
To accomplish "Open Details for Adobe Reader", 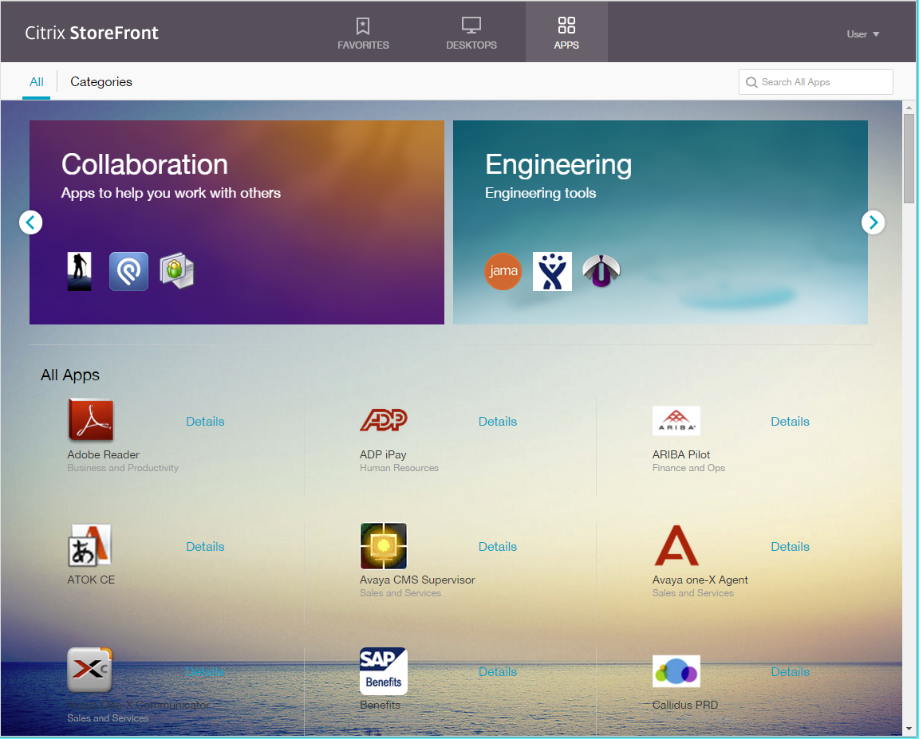I will tap(205, 422).
